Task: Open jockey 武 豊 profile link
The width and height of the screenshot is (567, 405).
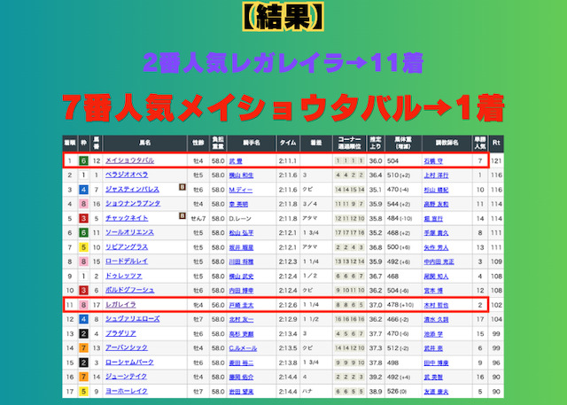Action: pos(235,160)
